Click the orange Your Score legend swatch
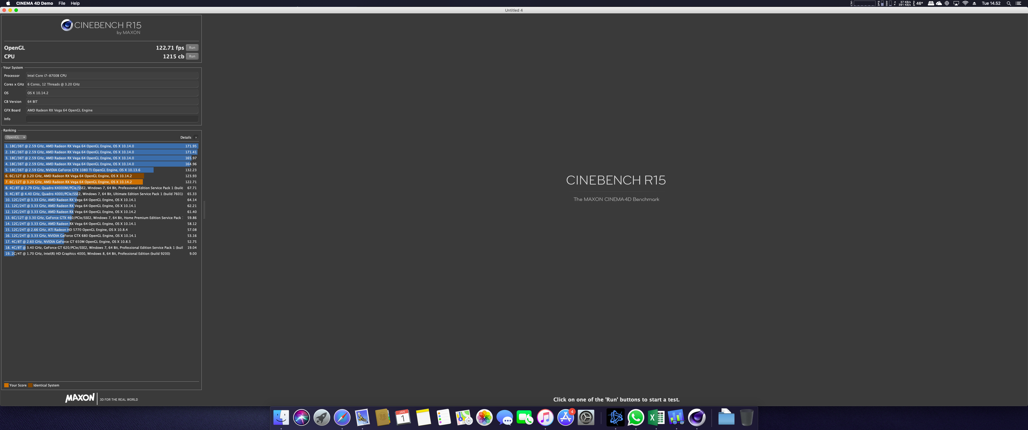The width and height of the screenshot is (1028, 430). click(6, 385)
